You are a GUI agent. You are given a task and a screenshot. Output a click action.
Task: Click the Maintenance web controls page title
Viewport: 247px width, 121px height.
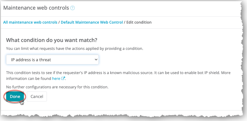36,8
